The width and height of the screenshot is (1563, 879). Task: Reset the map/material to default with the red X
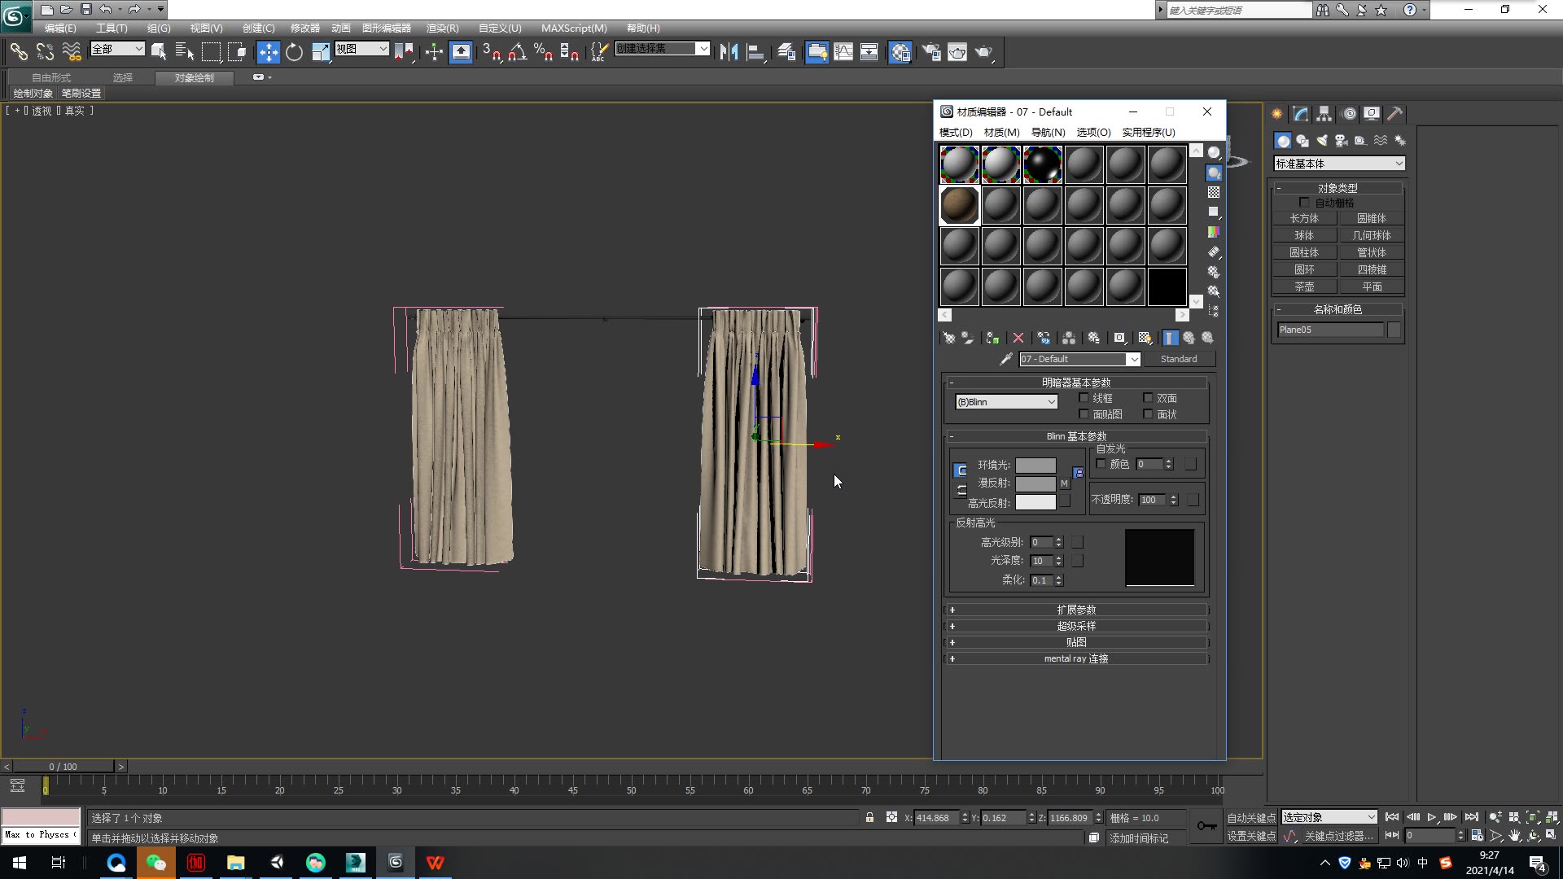[1018, 338]
